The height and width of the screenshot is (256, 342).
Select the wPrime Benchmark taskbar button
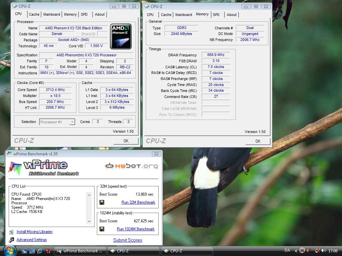coord(80,251)
